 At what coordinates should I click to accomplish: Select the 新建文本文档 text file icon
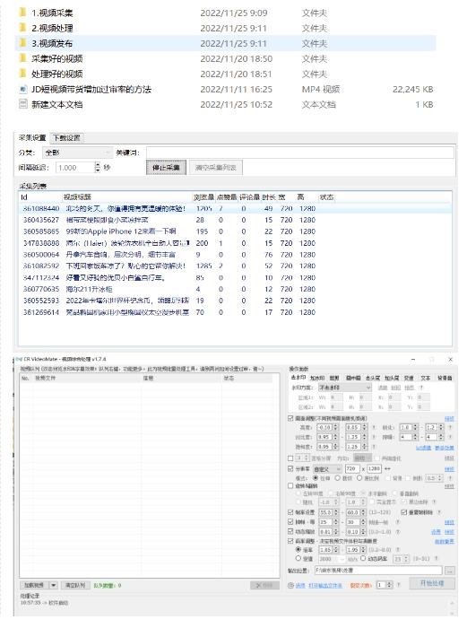point(22,104)
